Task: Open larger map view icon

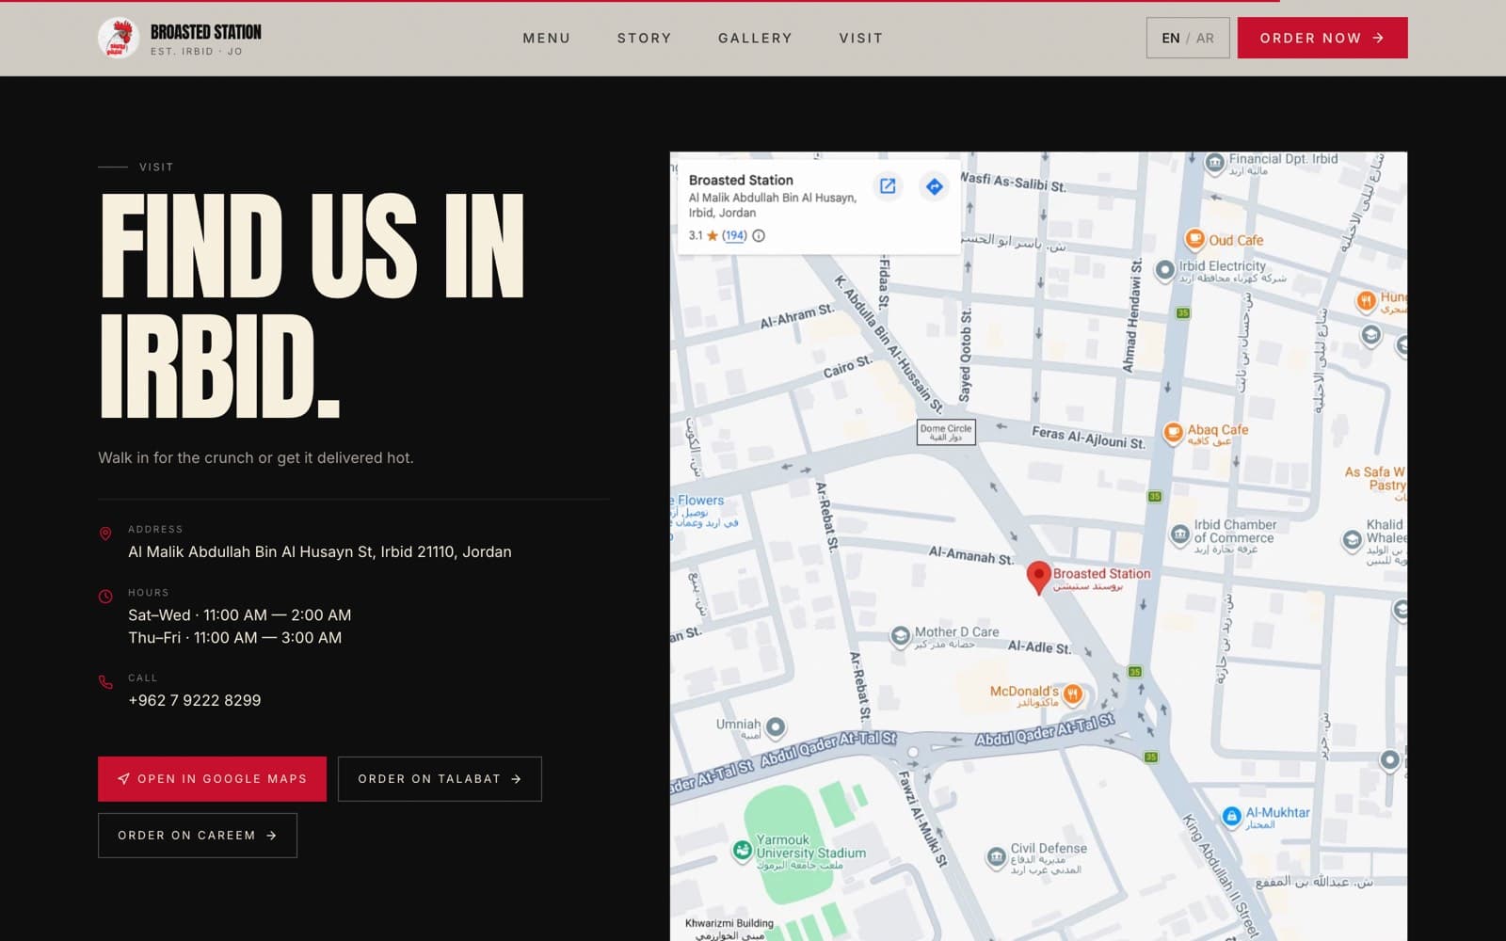Action: [x=888, y=186]
